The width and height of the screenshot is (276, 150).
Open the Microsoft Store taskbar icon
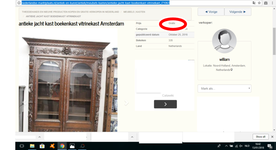coord(42,146)
